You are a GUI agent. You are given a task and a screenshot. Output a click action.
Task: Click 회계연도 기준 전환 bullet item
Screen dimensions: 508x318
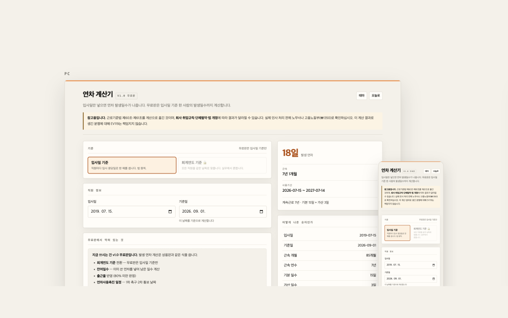(x=127, y=263)
